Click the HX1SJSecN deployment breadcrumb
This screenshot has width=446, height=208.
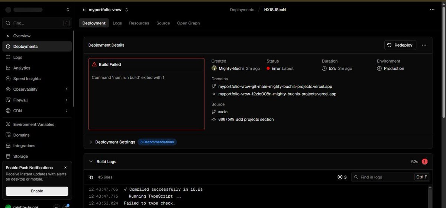275,10
